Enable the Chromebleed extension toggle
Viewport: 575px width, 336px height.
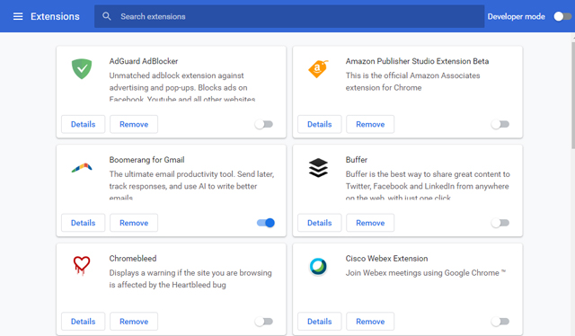264,322
